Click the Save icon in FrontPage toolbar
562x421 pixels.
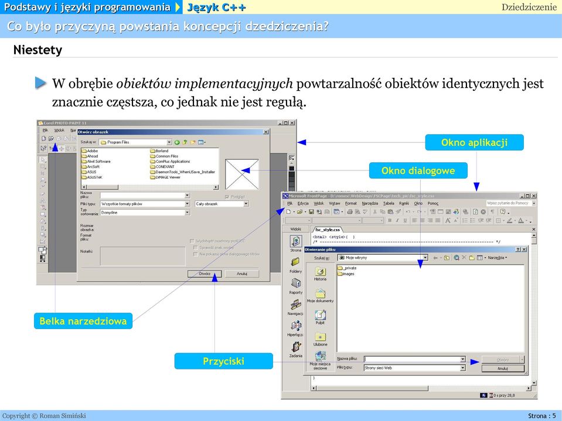coord(311,211)
